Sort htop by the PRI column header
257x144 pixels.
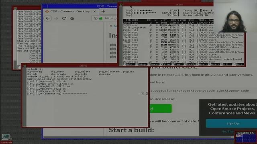[x=149, y=20]
